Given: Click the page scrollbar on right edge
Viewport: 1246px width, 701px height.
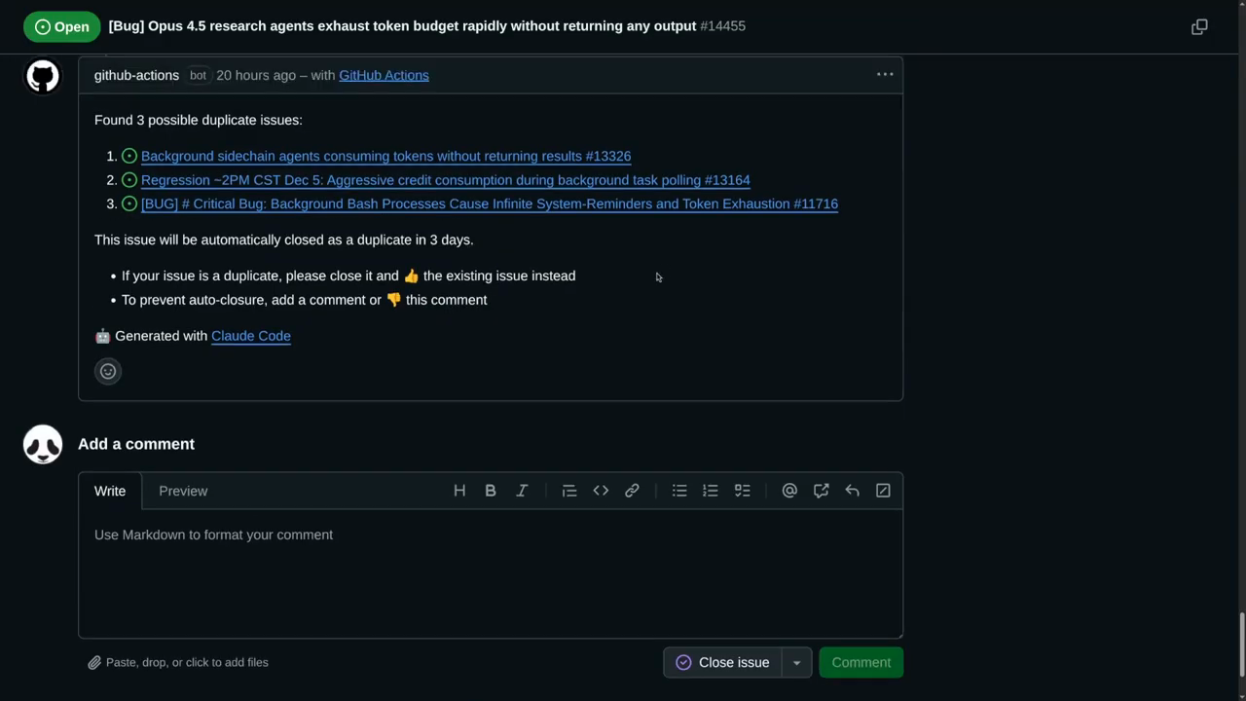Looking at the screenshot, I should click(1241, 647).
